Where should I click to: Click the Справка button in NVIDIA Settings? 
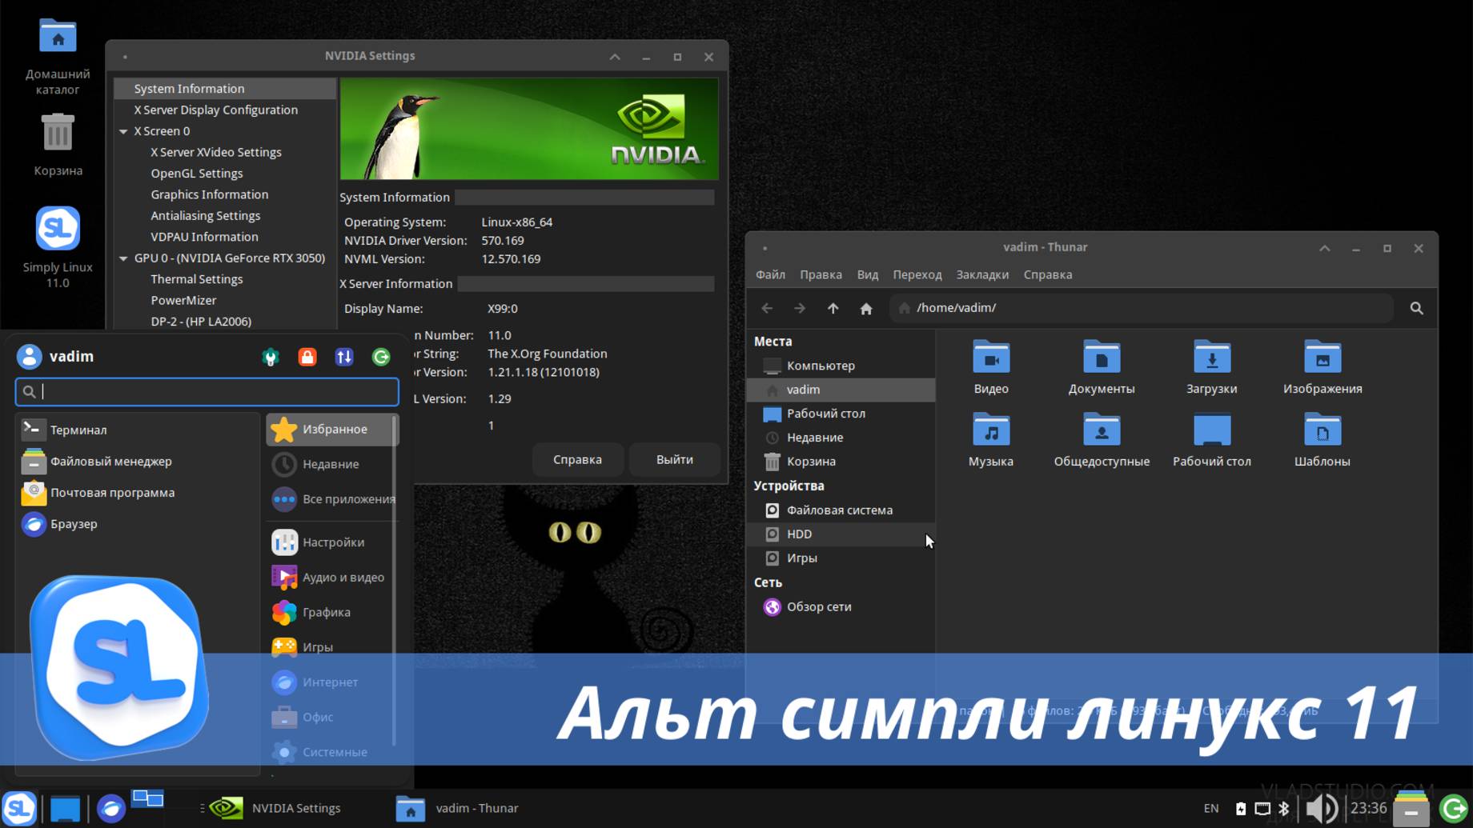click(578, 459)
